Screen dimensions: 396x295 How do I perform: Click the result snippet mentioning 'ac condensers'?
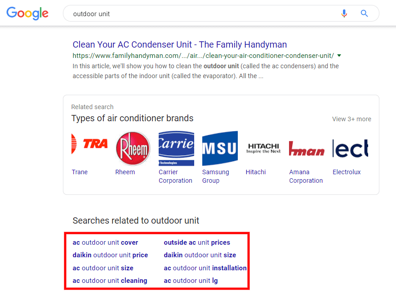(205, 71)
